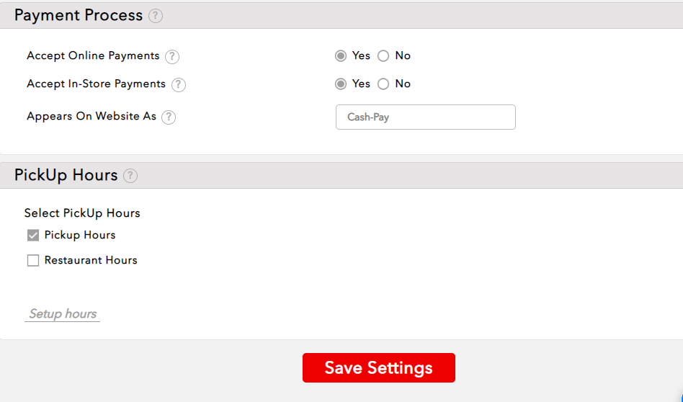
Task: Open help icon beside PickUp Hours heading
Action: [130, 176]
